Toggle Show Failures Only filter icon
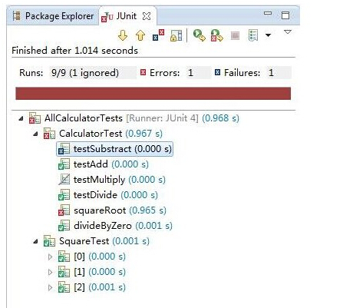The image size is (343, 308). (158, 35)
